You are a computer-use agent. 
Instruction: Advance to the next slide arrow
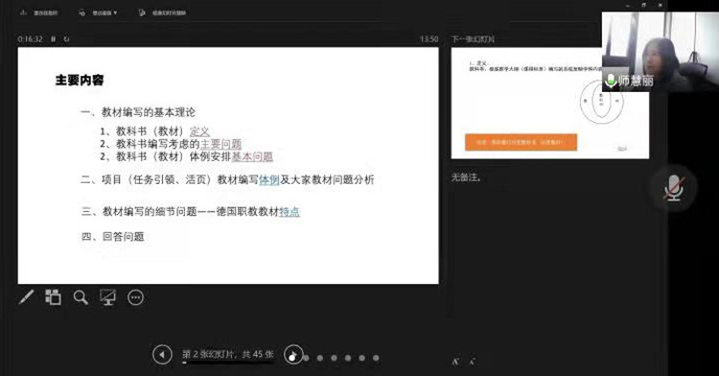tap(293, 355)
